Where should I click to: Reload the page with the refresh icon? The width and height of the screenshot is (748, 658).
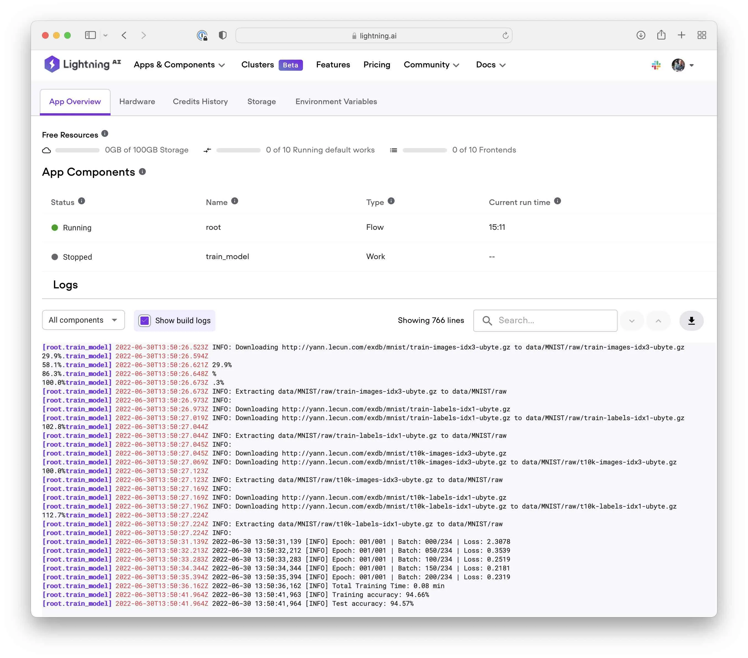pos(505,35)
